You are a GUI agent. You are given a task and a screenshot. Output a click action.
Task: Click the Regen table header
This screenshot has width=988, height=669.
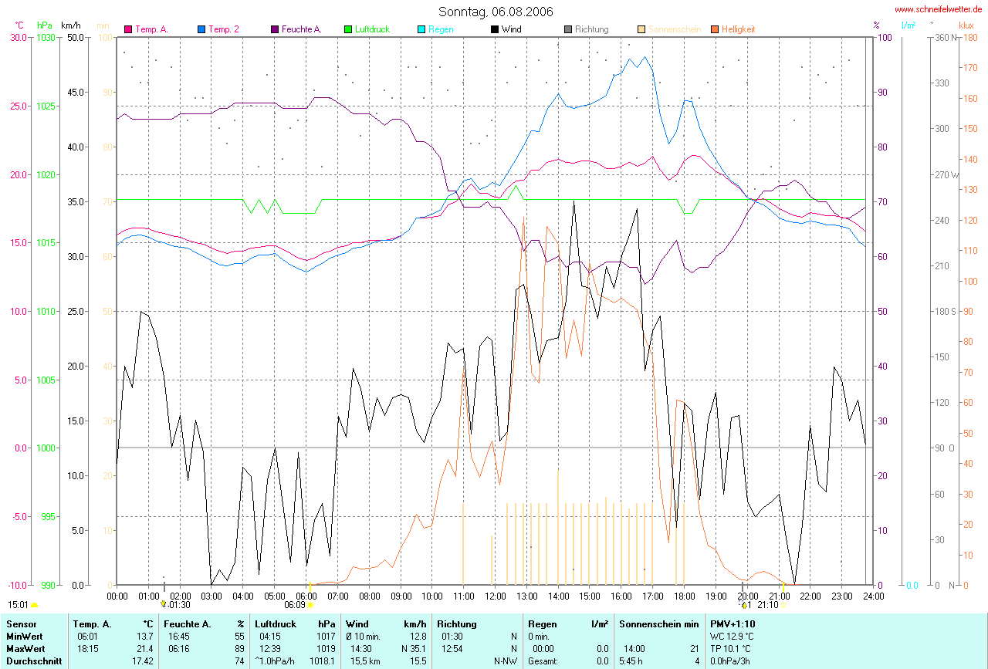(543, 623)
